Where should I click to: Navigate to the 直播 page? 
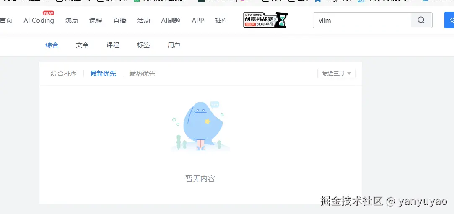click(x=120, y=20)
